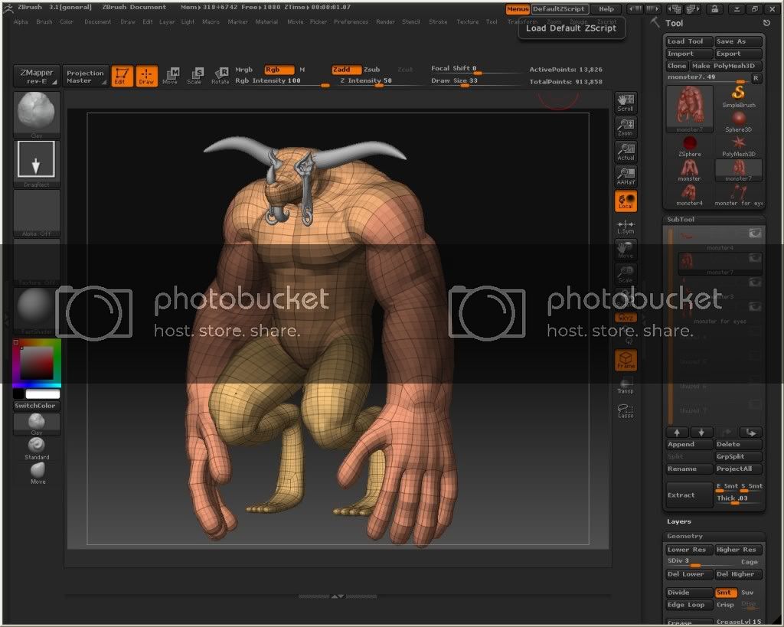Viewport: 784px width, 627px height.
Task: Click the bent arrow icon above Delete
Action: pyautogui.click(x=750, y=432)
